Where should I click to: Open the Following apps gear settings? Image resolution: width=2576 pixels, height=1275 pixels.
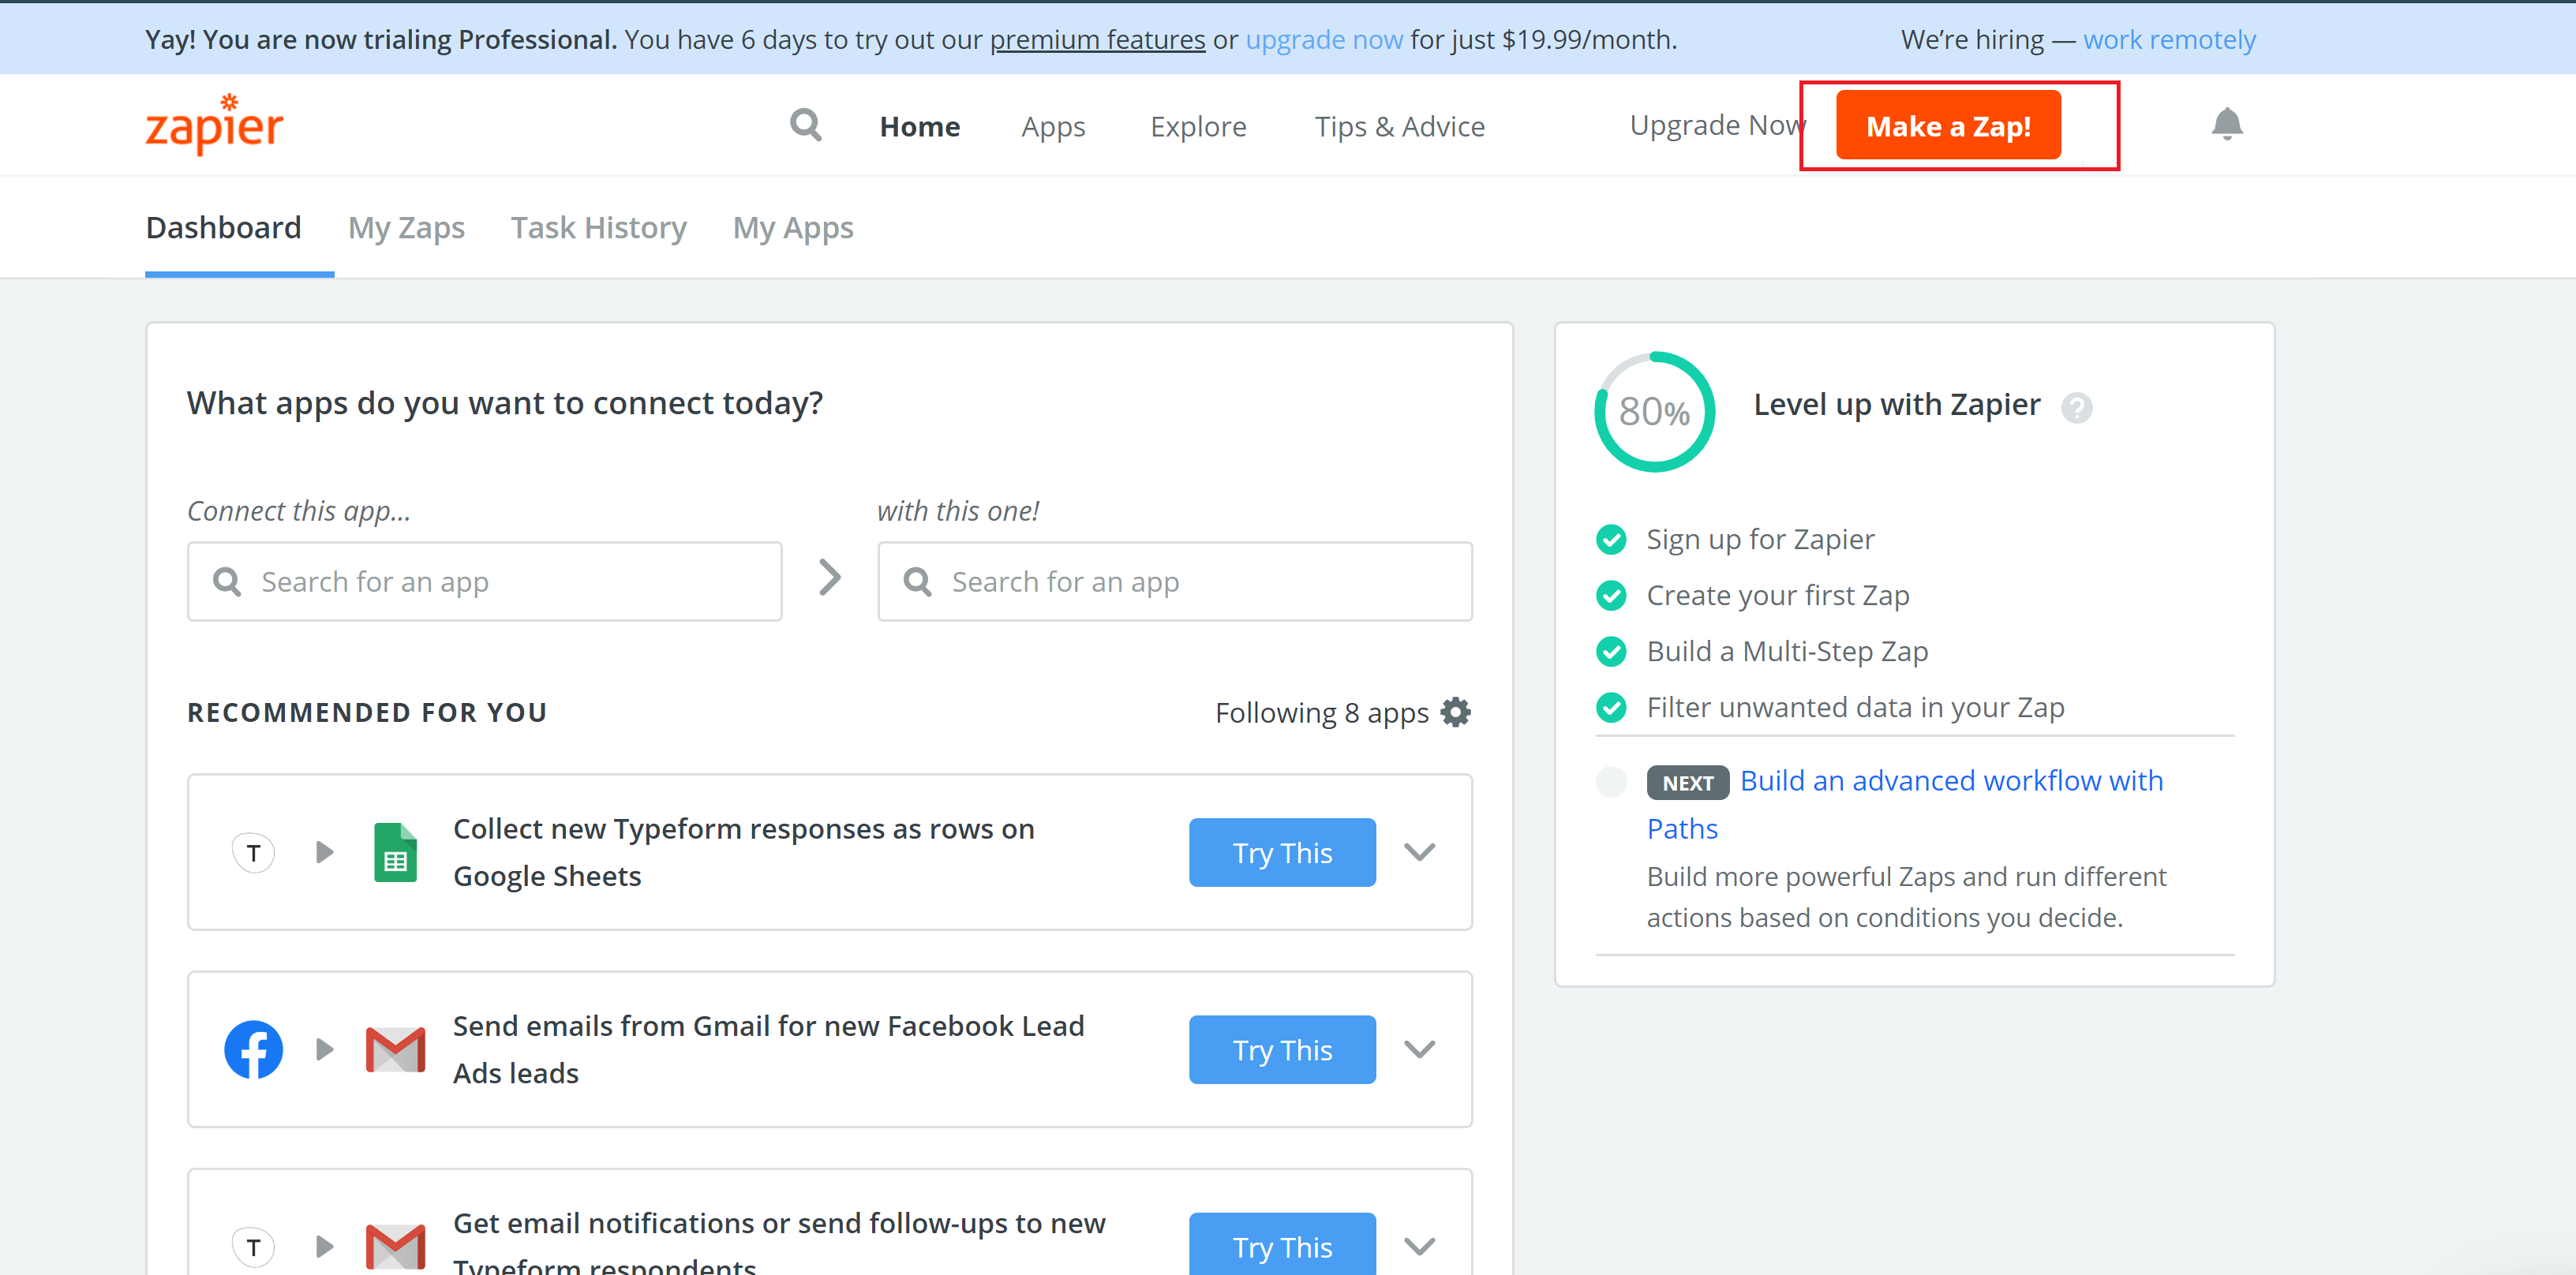tap(1455, 712)
